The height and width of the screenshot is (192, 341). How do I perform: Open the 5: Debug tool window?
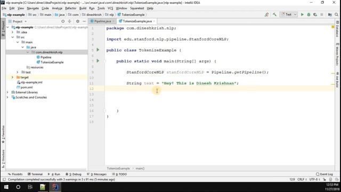click(74, 174)
